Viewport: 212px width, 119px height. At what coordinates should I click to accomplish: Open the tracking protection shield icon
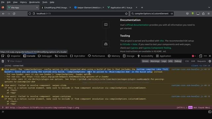[30, 14]
